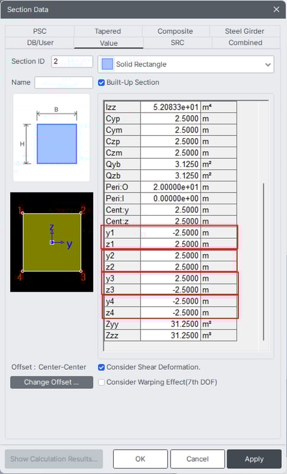Image resolution: width=287 pixels, height=474 pixels.
Task: Toggle the Built-Up Section checkbox
Action: pyautogui.click(x=101, y=82)
